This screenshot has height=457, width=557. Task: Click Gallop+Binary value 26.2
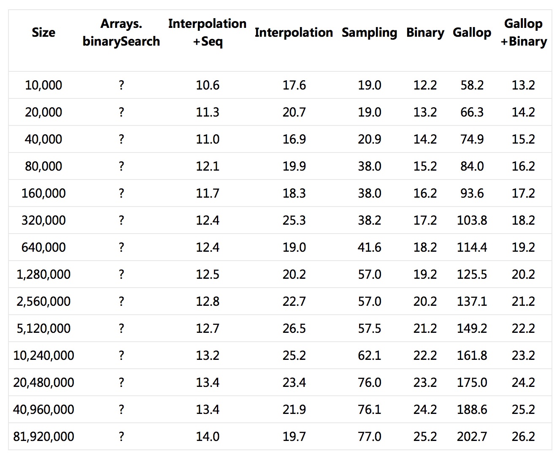[x=523, y=436]
